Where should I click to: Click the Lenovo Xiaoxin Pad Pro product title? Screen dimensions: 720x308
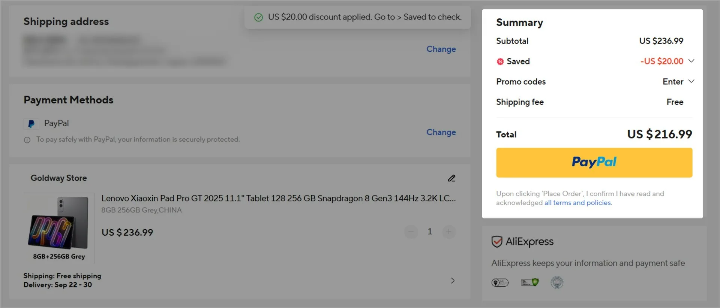[278, 198]
